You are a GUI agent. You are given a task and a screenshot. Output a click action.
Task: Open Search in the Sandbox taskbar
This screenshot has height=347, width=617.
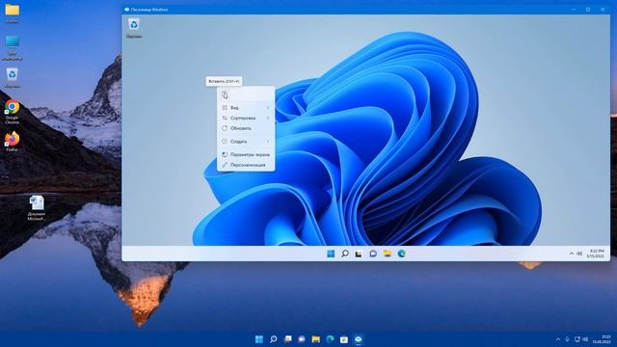pos(345,254)
